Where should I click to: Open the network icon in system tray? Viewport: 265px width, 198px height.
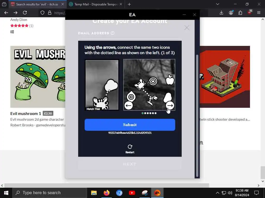click(x=224, y=193)
